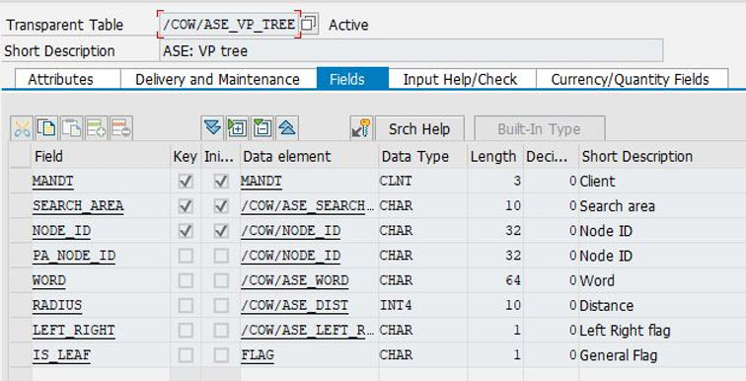Toggle the Key checkbox for PA_NODE_ID

pos(186,256)
